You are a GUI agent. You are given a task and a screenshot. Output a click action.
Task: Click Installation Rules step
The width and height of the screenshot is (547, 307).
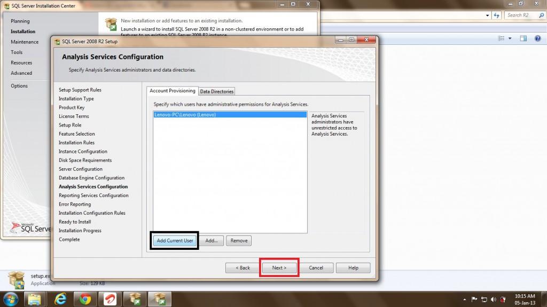tap(76, 143)
